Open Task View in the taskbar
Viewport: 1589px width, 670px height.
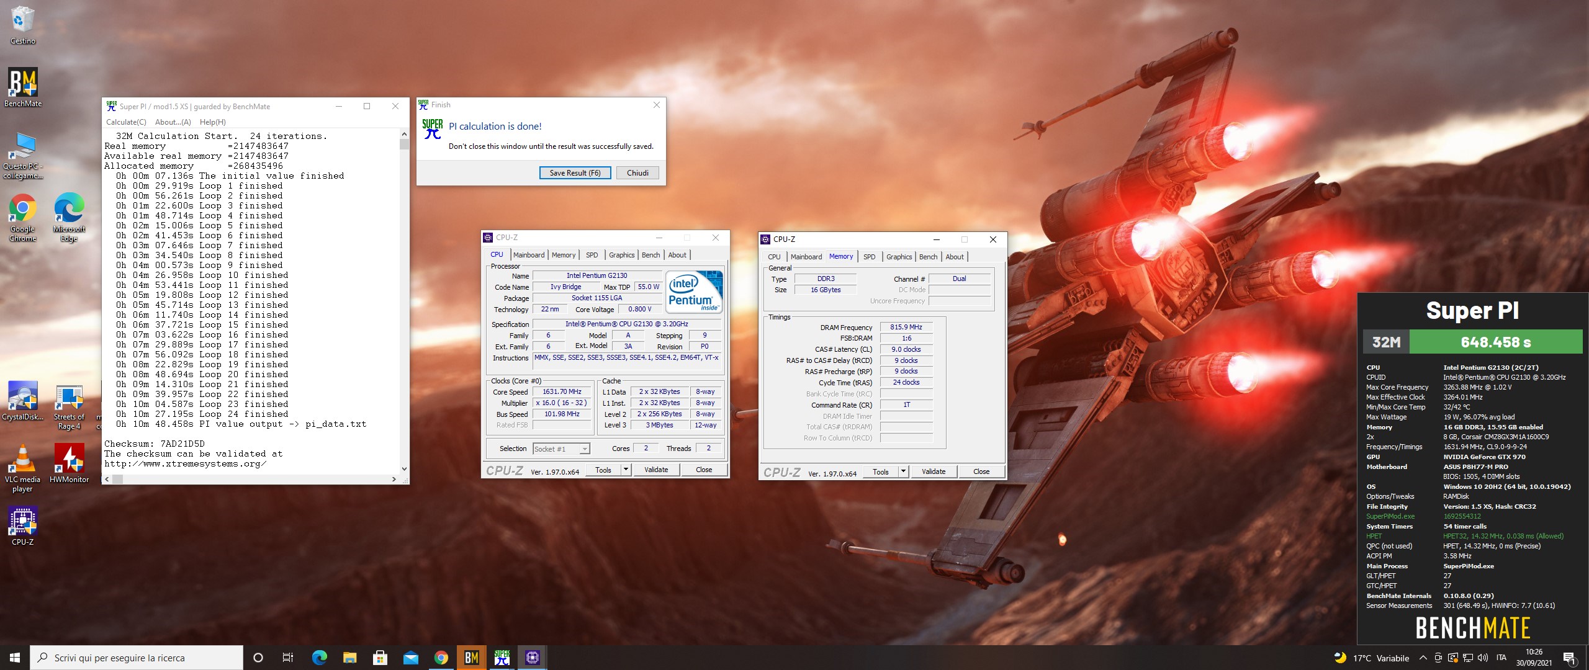tap(288, 658)
